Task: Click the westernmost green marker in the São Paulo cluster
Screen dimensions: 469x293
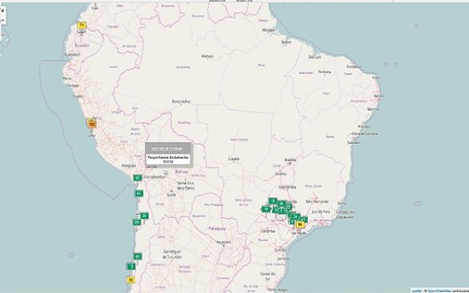Action: coord(266,209)
